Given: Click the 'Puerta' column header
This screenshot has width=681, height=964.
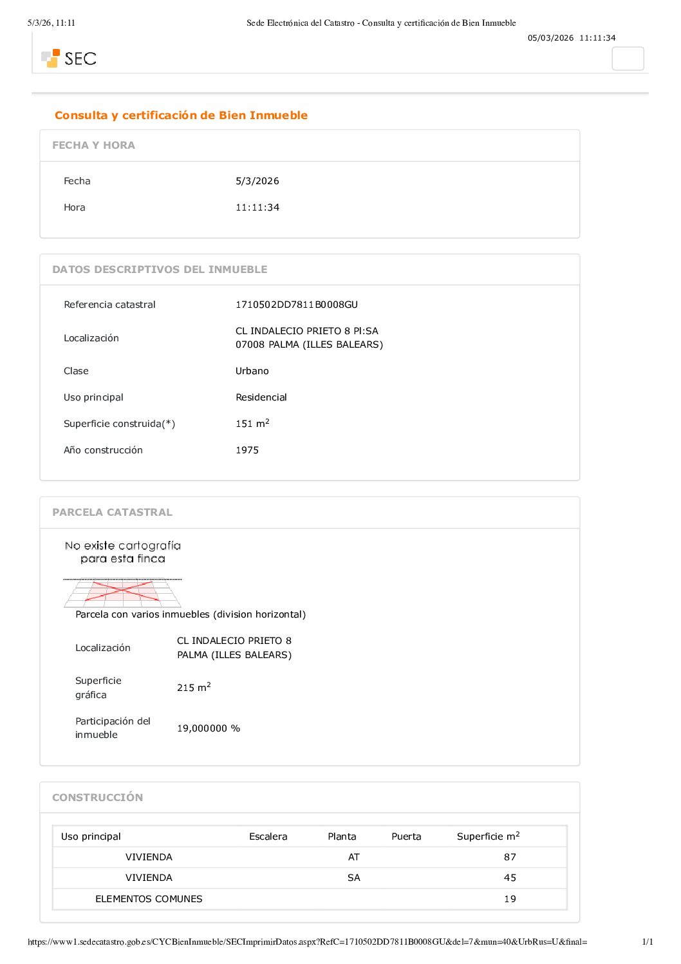Looking at the screenshot, I should pyautogui.click(x=406, y=836).
